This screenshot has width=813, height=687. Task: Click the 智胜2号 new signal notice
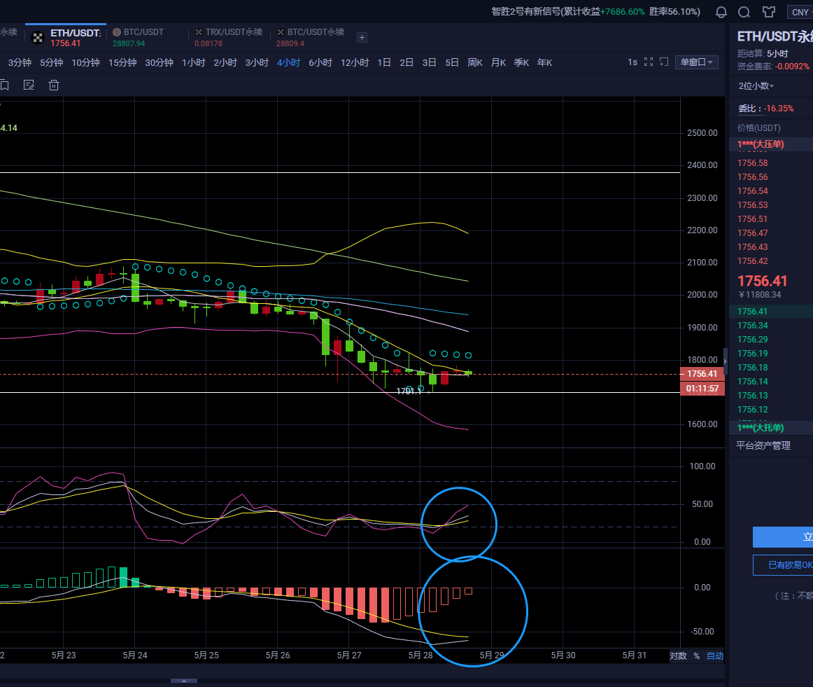(595, 12)
